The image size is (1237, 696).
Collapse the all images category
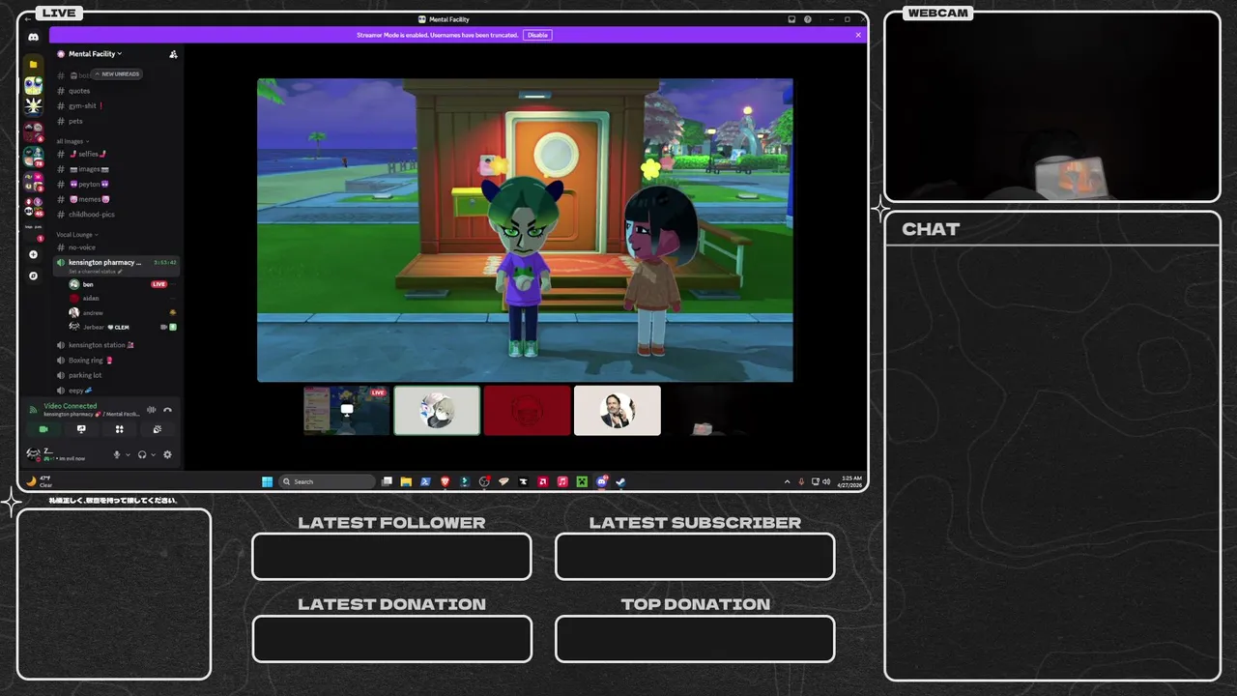click(x=72, y=141)
